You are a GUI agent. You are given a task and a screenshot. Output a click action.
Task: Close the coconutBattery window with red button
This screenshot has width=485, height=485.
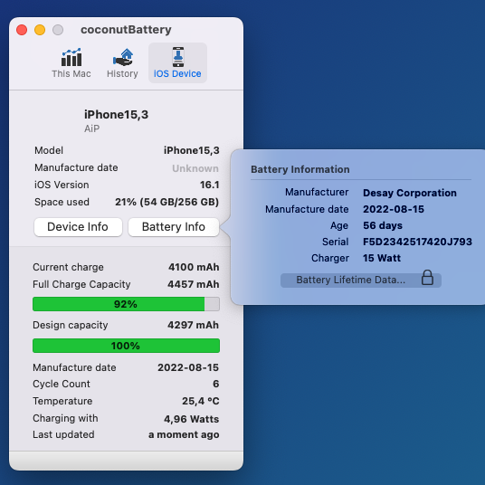coord(22,30)
